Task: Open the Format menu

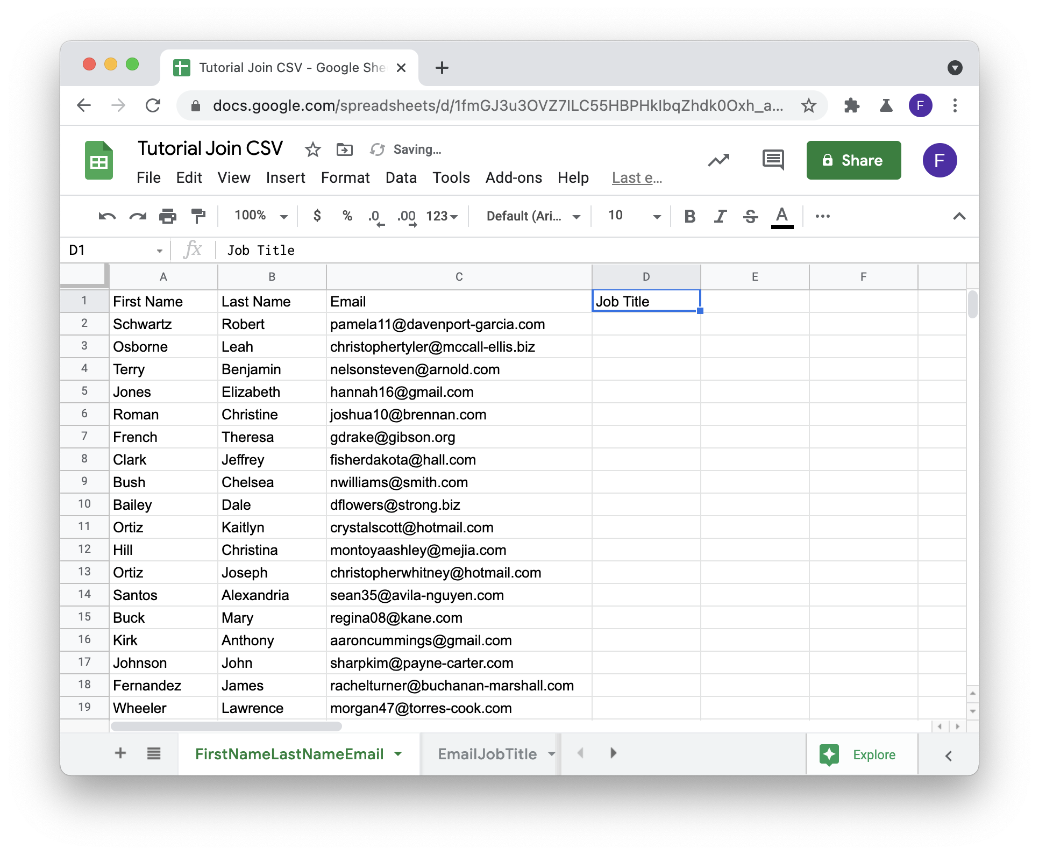Action: pos(345,178)
